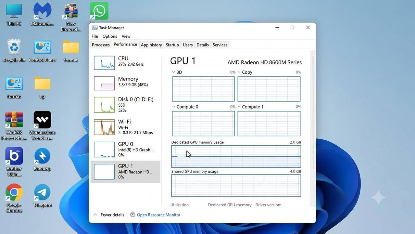This screenshot has width=415, height=234.
Task: Click the Resource Monitor icon
Action: (132, 214)
